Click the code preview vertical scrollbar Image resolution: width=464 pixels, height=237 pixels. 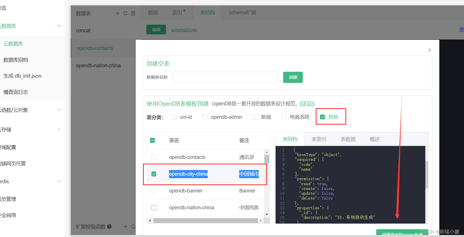[427, 174]
